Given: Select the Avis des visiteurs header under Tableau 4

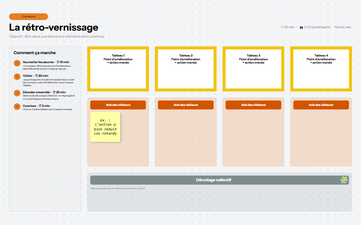Looking at the screenshot, I should (x=321, y=105).
